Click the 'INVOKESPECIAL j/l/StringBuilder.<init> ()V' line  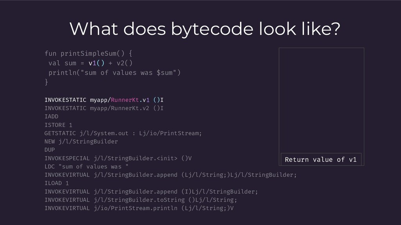[x=118, y=158]
